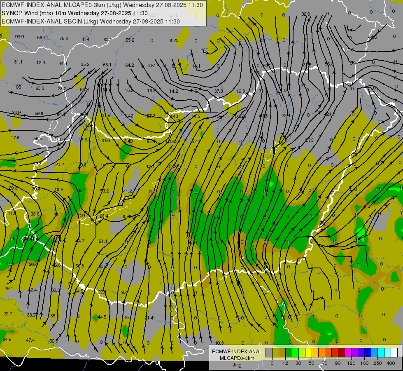Click the map value 114
Image resolution: width=403 pixels, height=371 pixels.
click(x=86, y=39)
